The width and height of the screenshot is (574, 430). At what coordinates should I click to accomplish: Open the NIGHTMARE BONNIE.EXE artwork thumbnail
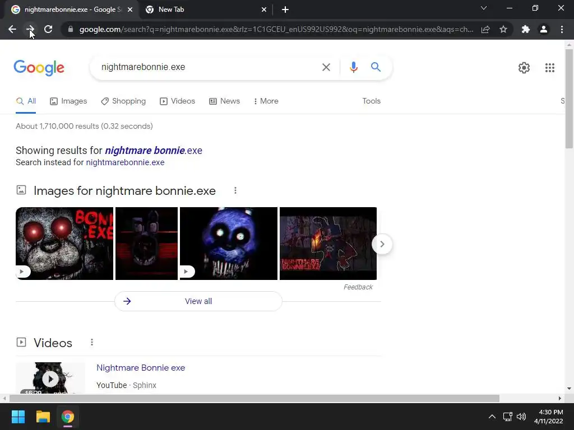pos(328,244)
